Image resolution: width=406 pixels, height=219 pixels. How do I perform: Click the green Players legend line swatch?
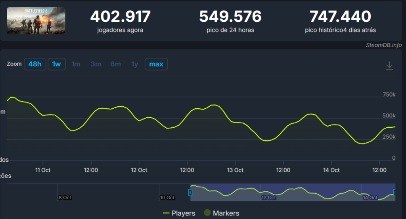166,213
